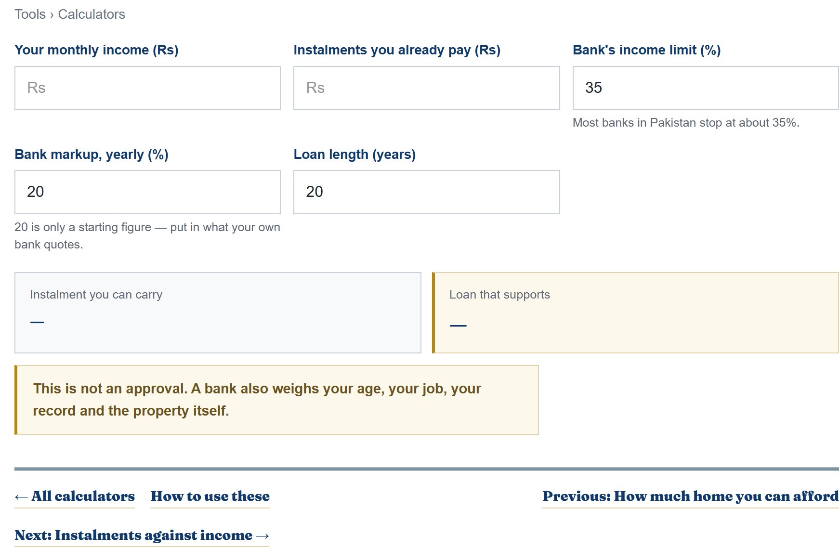
Task: Go back to All calculators
Action: point(75,496)
